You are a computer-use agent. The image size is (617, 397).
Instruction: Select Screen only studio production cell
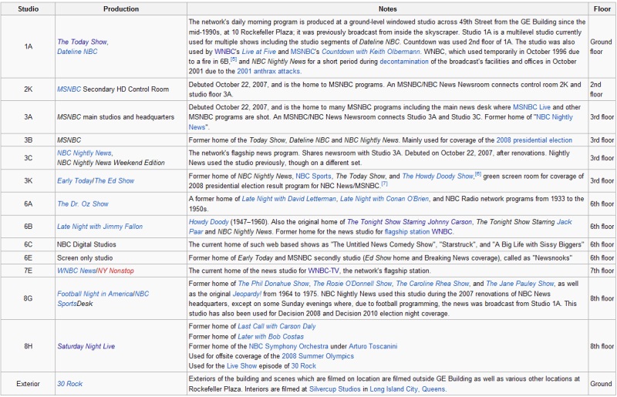click(x=121, y=257)
